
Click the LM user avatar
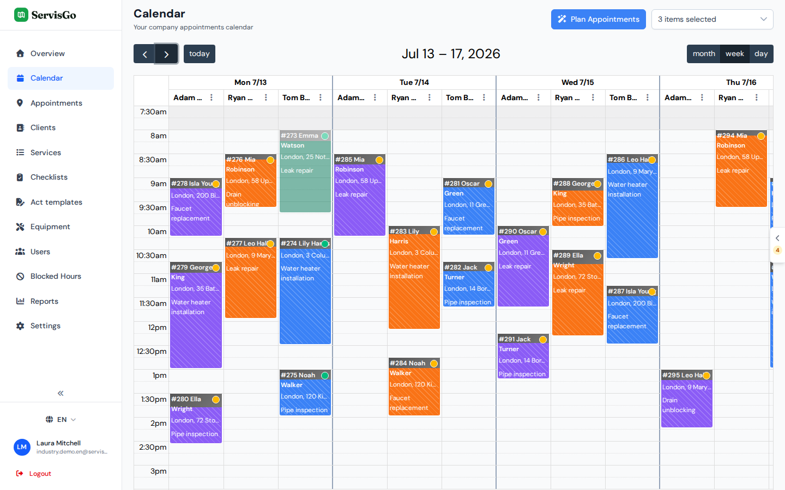22,447
